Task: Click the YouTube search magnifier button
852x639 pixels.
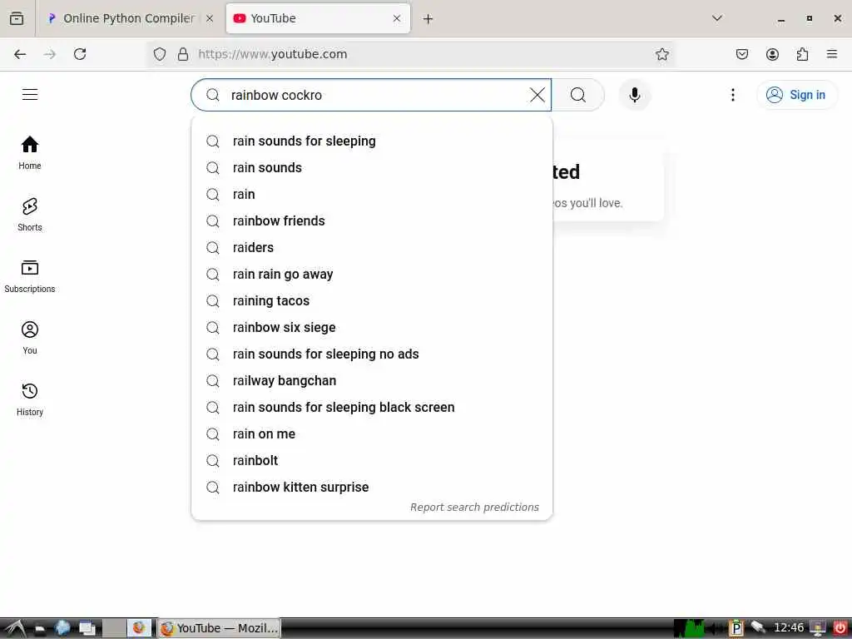Action: coord(578,95)
